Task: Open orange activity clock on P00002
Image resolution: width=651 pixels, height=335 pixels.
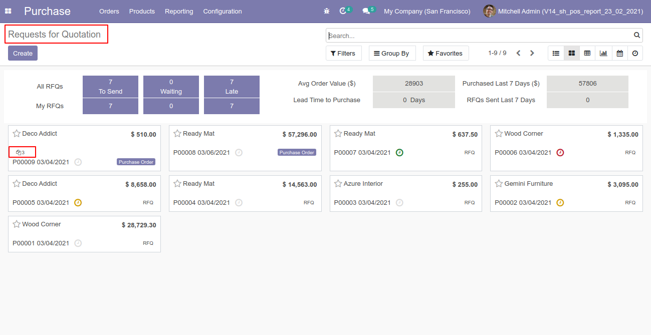Action: [x=560, y=202]
